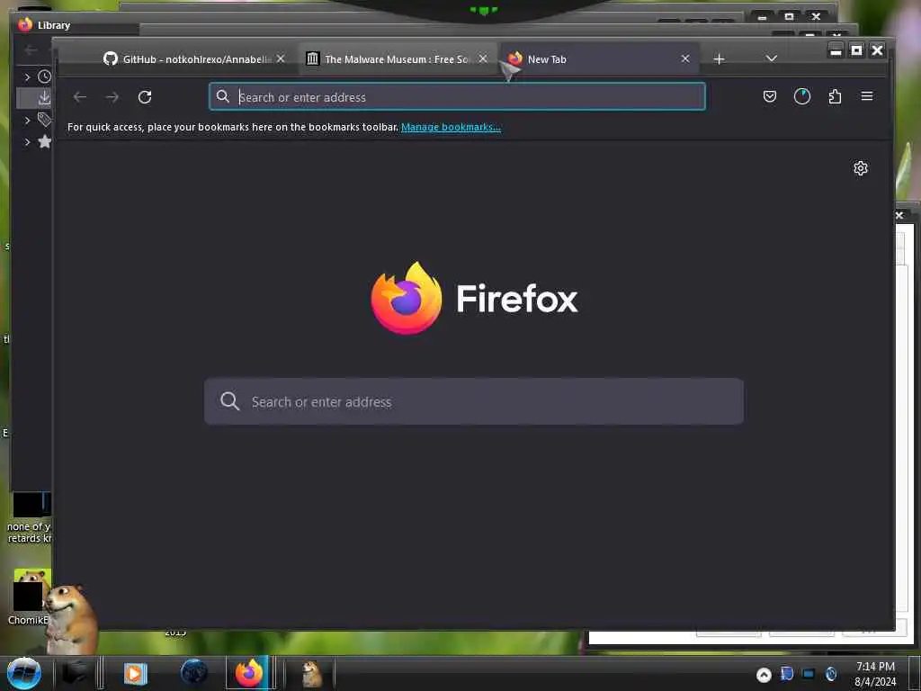Screen dimensions: 921x691
Task: Open the ChomikE desktop icon
Action: (x=30, y=596)
